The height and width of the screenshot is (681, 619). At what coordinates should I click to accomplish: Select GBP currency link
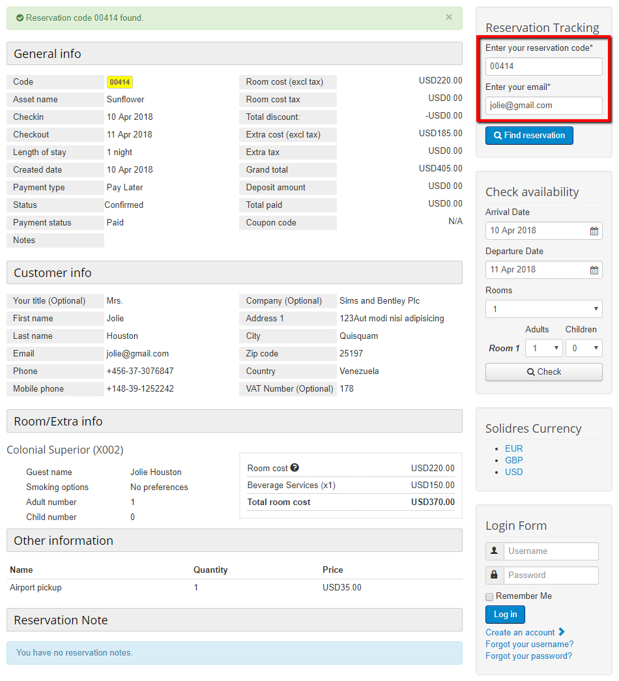click(513, 460)
